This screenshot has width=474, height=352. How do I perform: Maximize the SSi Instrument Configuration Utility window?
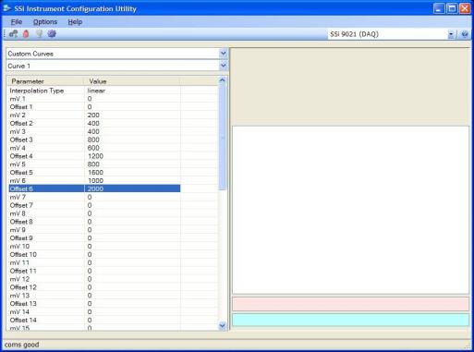tap(452, 8)
